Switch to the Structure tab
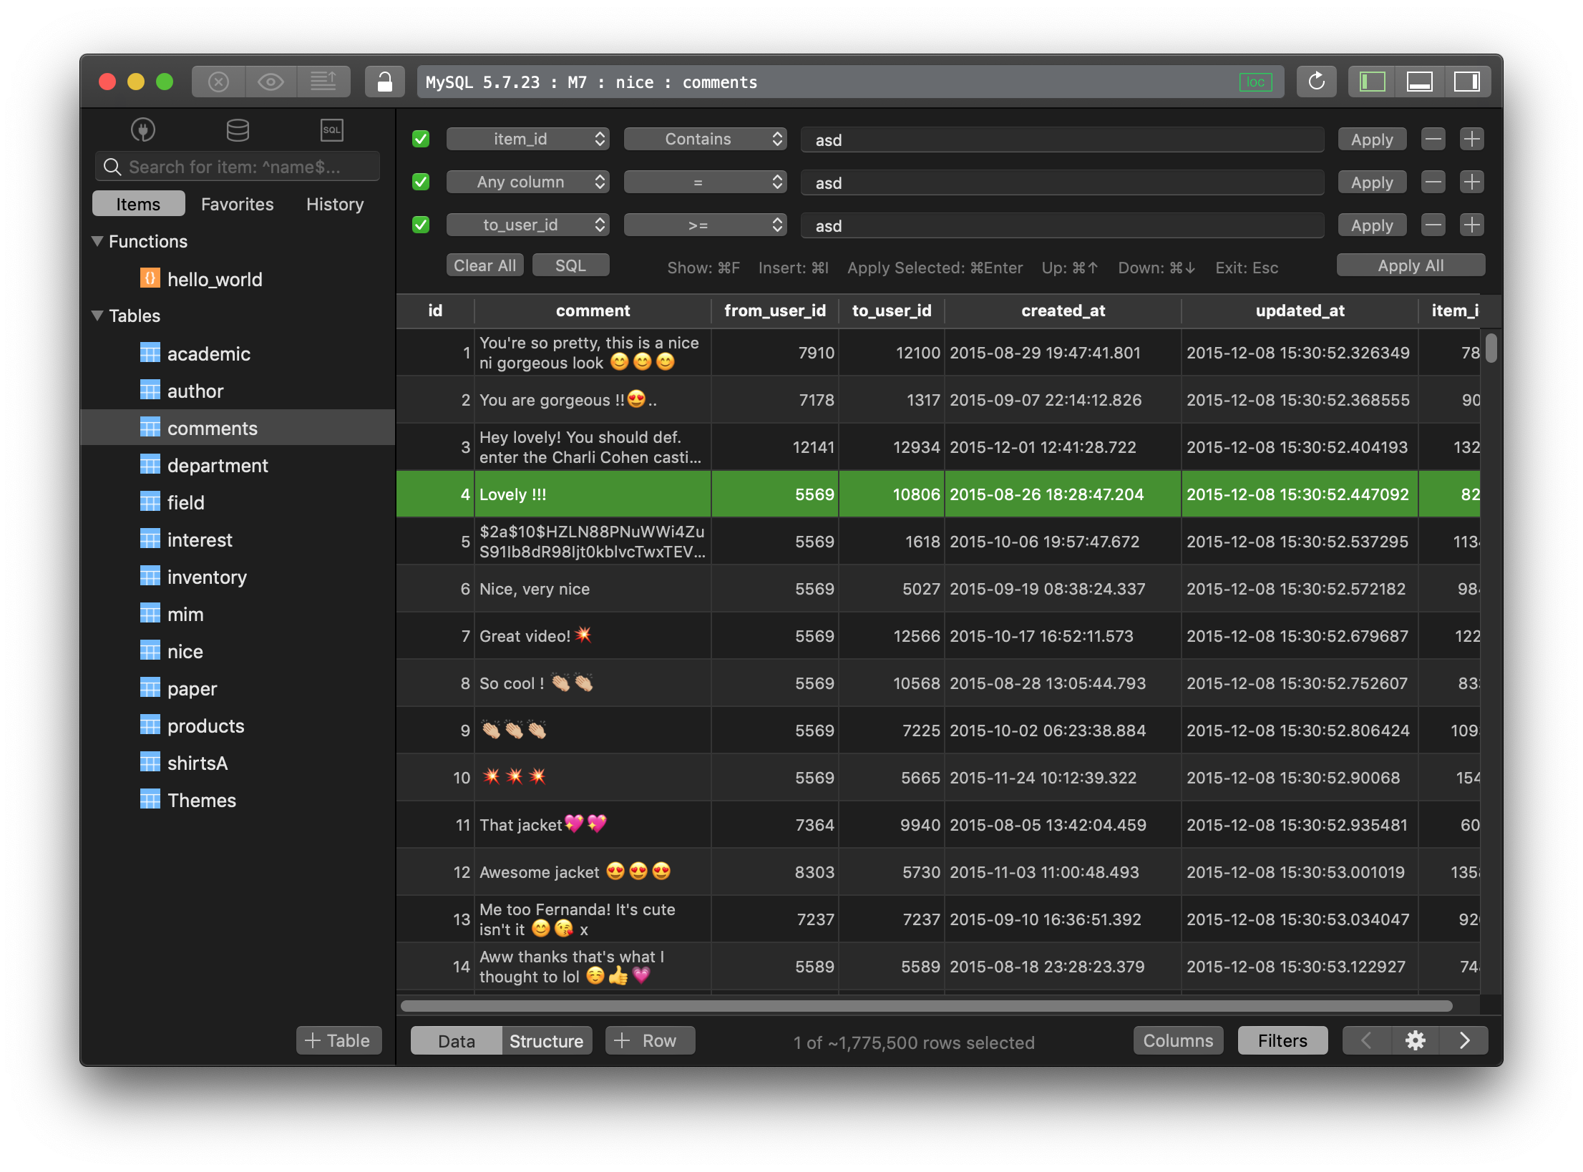This screenshot has height=1172, width=1583. click(x=546, y=1040)
